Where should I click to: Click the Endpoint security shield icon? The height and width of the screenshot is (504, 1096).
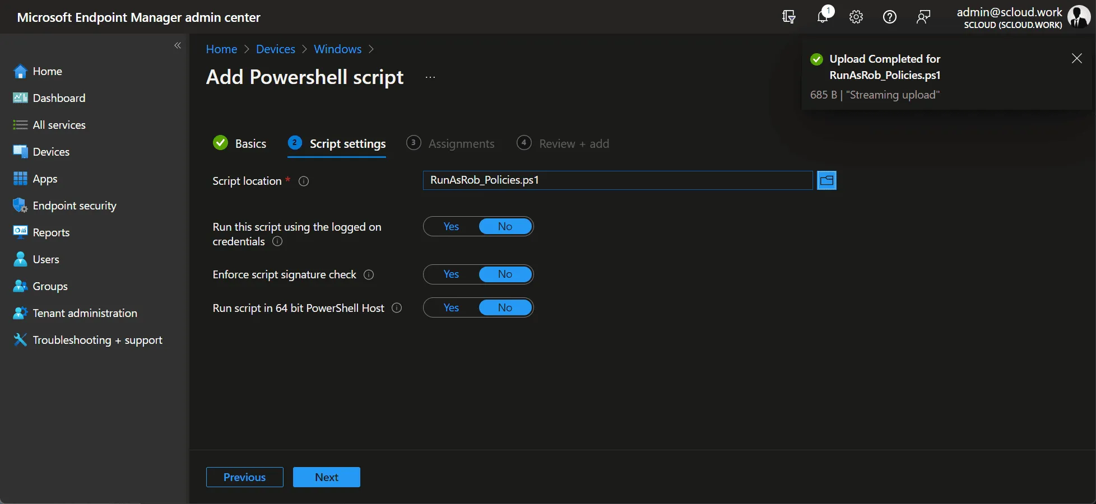20,206
